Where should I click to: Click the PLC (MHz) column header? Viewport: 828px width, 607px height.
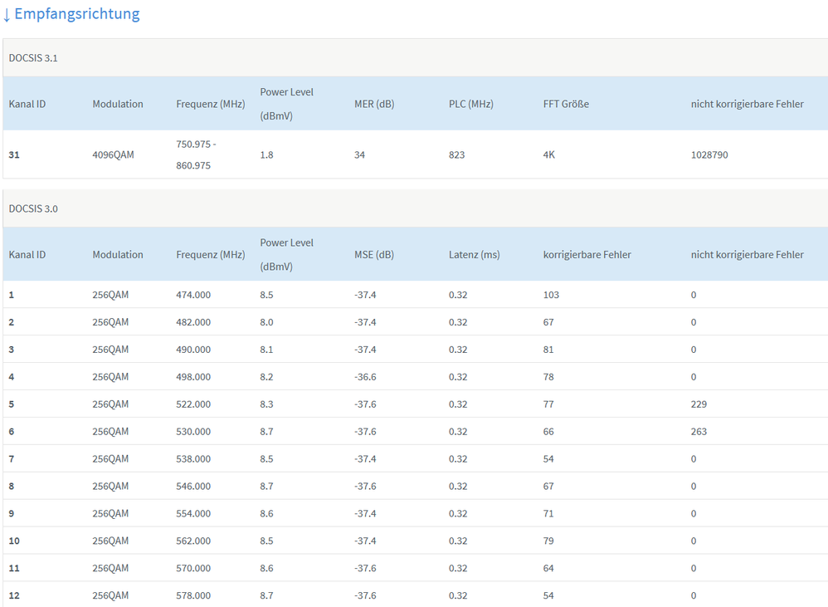[470, 104]
